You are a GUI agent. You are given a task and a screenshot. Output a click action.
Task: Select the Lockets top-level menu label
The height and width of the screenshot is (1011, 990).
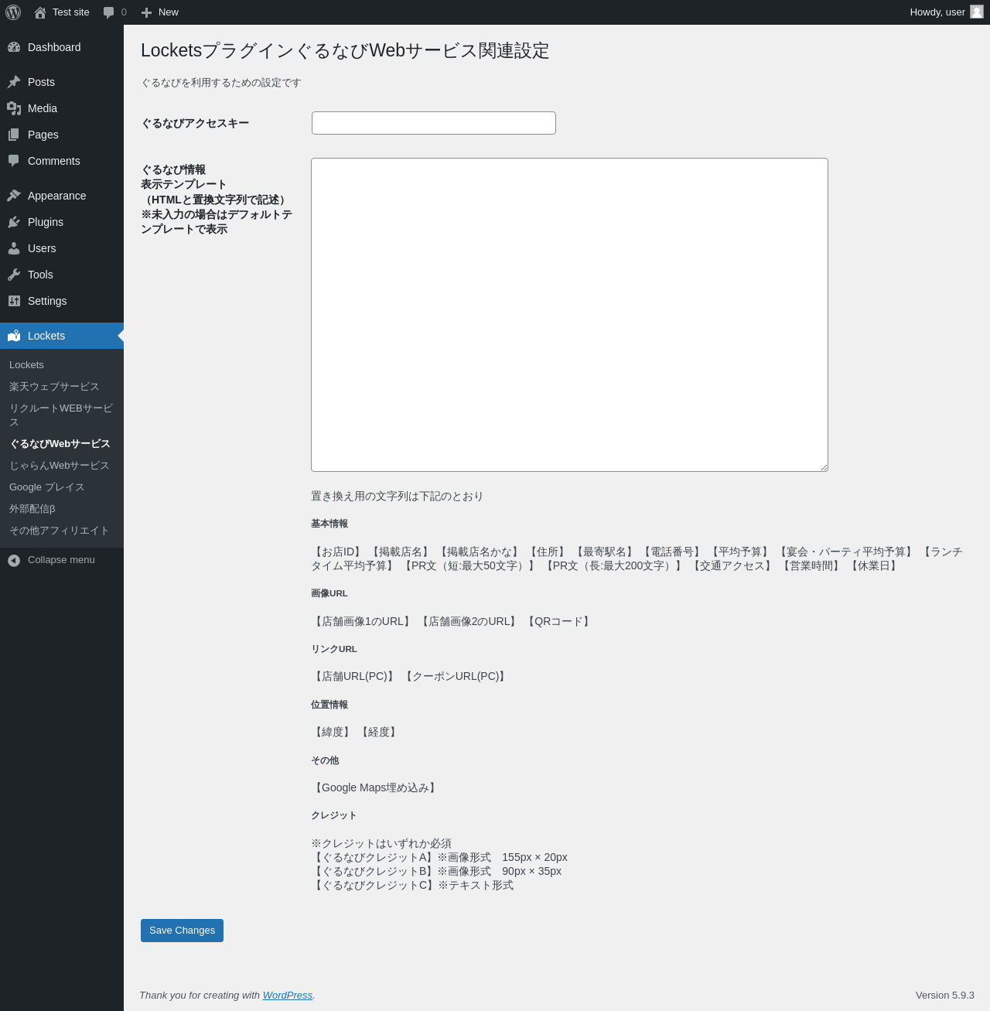pyautogui.click(x=46, y=336)
